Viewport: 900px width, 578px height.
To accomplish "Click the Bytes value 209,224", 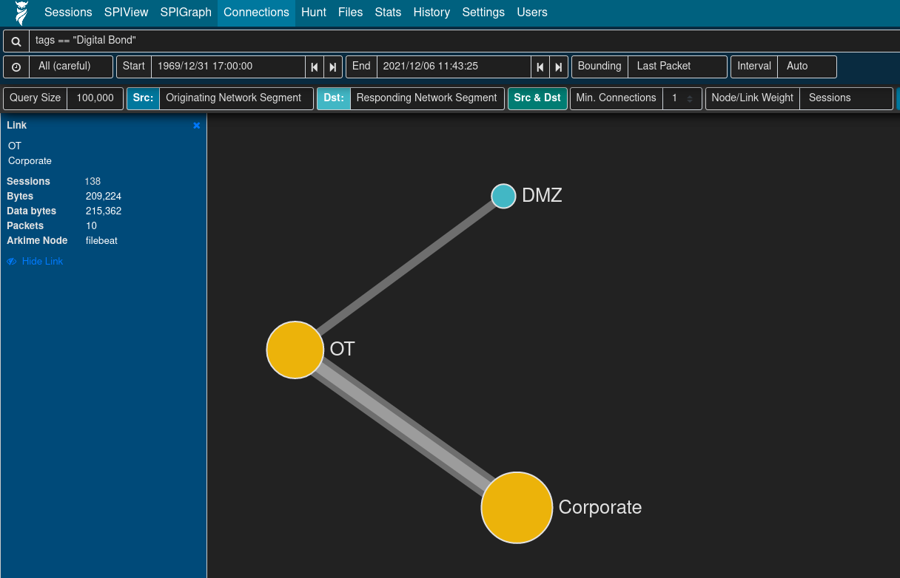I will (104, 197).
